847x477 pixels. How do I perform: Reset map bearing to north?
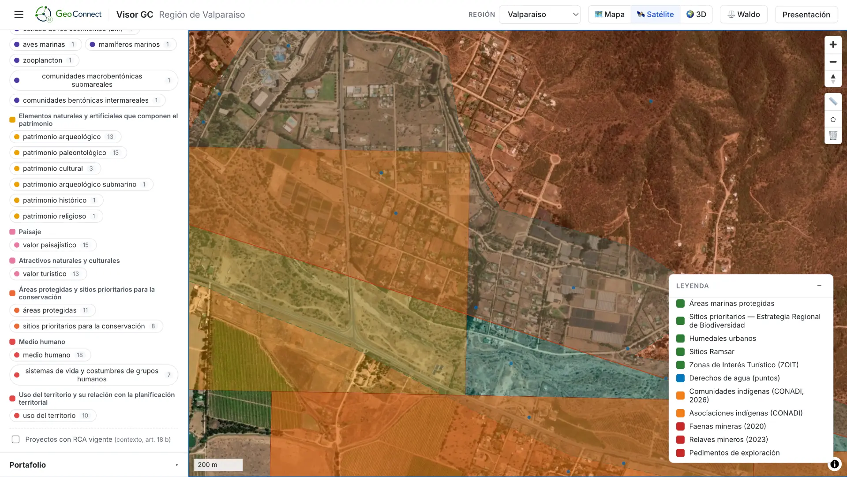(833, 78)
